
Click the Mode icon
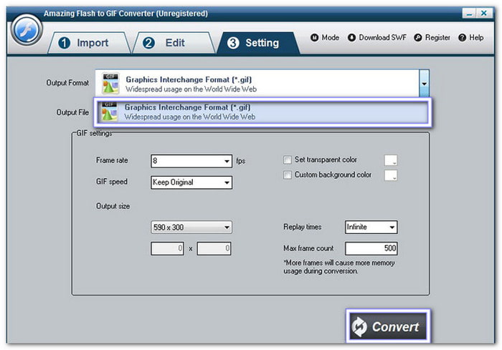coord(314,38)
